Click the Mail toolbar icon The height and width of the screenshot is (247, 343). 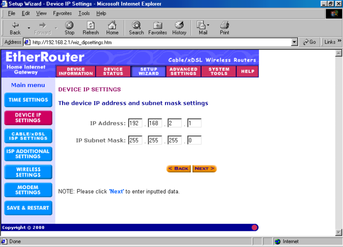[x=201, y=25]
